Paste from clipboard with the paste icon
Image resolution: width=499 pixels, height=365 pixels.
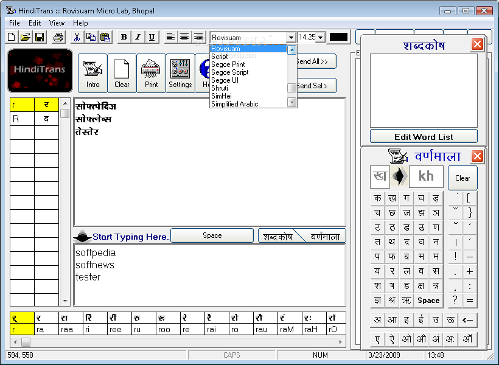105,37
